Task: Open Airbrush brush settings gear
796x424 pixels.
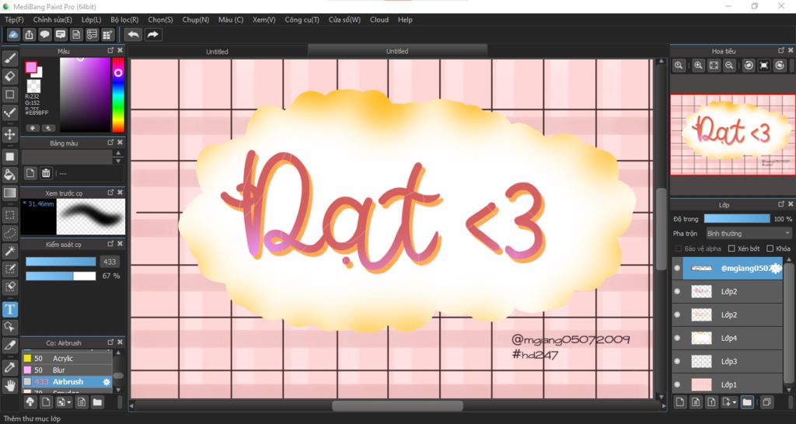Action: [106, 382]
